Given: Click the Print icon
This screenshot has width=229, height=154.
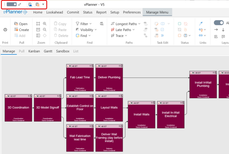Looking at the screenshot, I should click(x=5, y=30).
